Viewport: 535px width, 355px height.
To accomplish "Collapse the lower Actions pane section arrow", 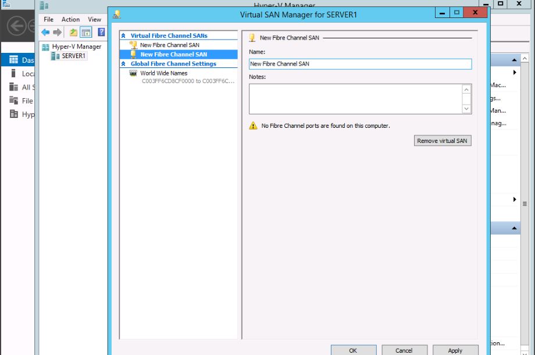I will [x=514, y=228].
